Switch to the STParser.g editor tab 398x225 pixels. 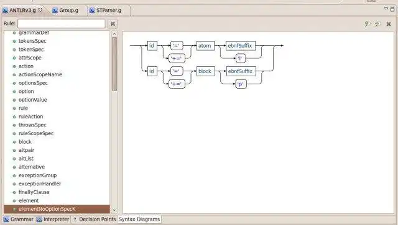pyautogui.click(x=105, y=11)
